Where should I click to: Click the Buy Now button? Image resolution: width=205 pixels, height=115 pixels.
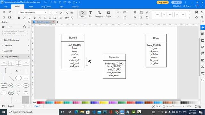[163, 2]
